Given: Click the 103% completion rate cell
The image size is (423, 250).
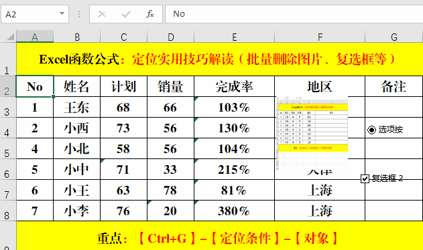Looking at the screenshot, I should [234, 107].
